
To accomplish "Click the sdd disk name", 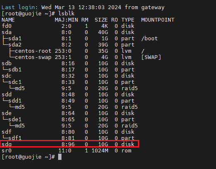I will point(7,95).
